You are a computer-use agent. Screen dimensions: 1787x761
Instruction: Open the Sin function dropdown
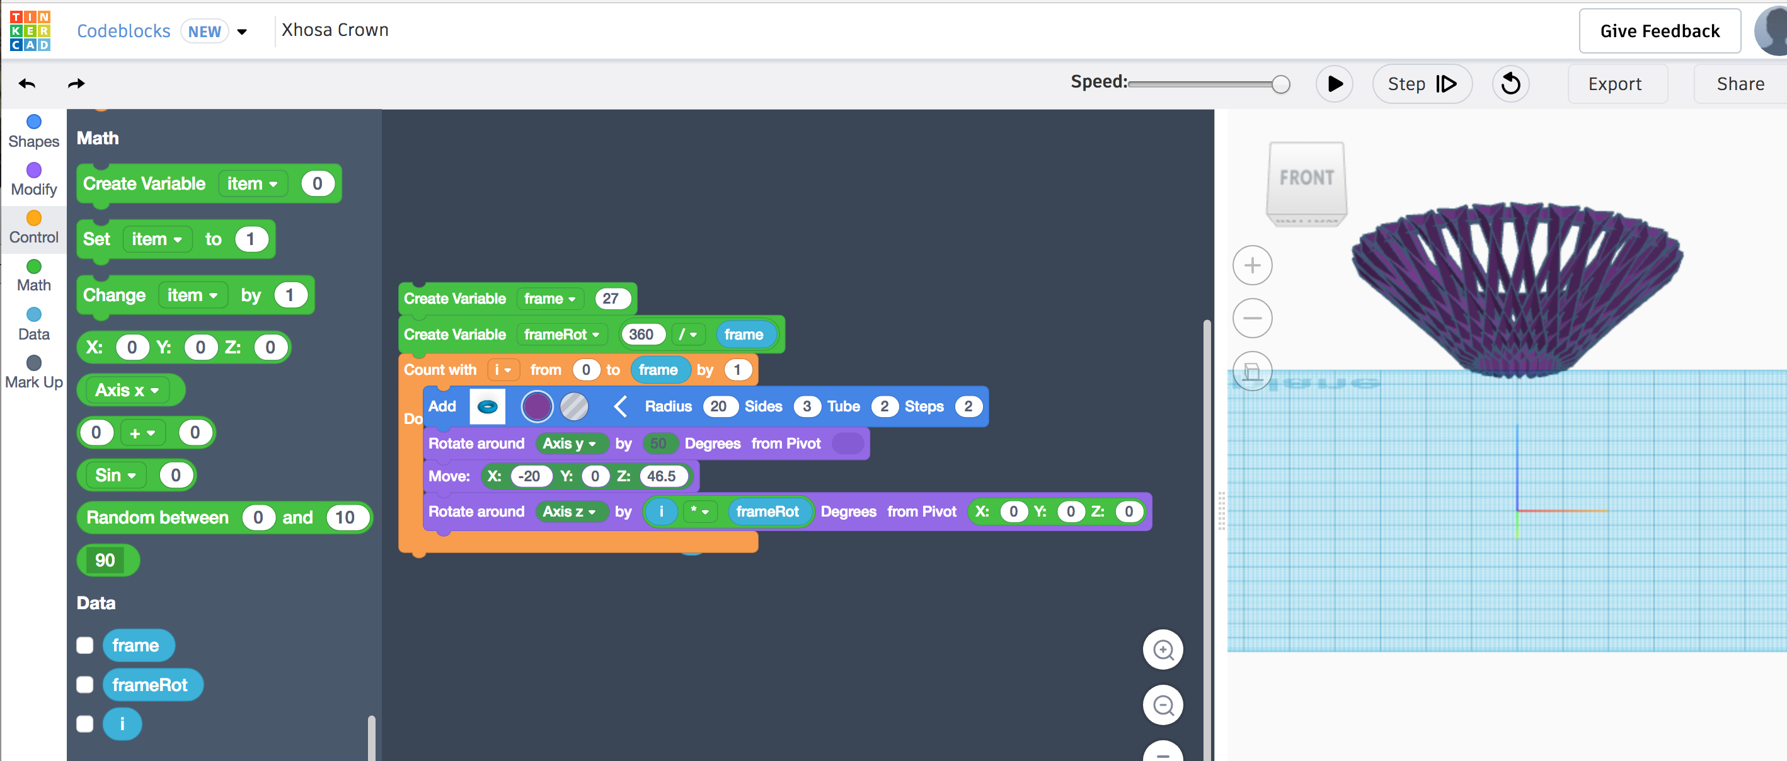[x=115, y=476]
